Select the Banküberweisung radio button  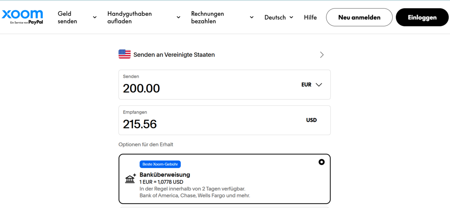[x=321, y=162]
